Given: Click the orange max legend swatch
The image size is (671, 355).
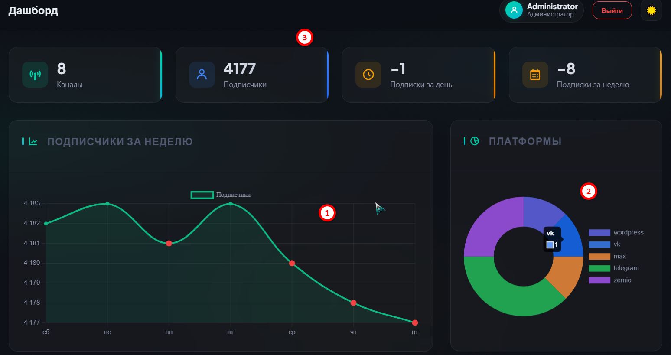Looking at the screenshot, I should pos(599,256).
